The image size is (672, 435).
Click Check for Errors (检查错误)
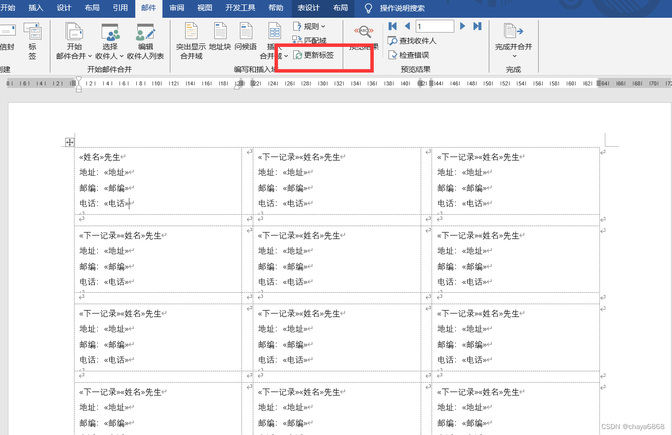[409, 55]
